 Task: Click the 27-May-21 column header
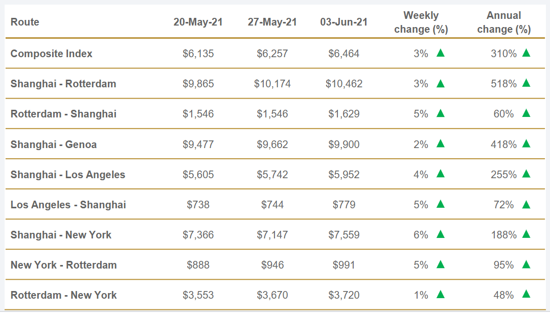coord(272,22)
